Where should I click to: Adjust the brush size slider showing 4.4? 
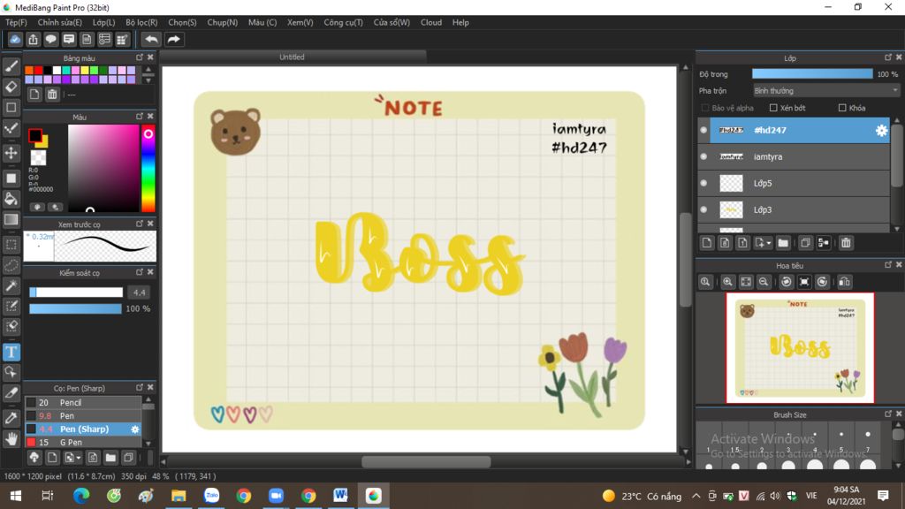(76, 292)
